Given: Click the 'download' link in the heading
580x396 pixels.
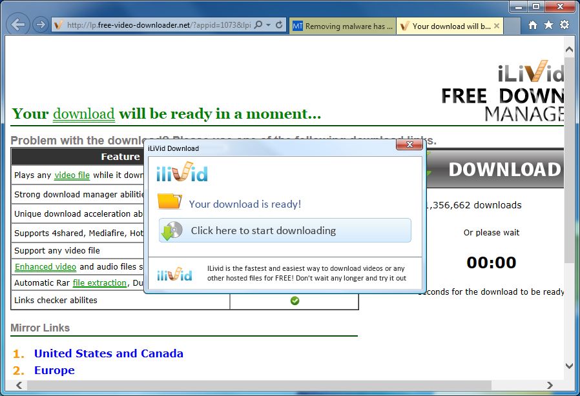Looking at the screenshot, I should click(83, 114).
